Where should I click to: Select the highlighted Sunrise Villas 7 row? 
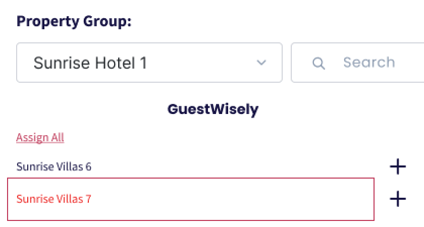191,199
